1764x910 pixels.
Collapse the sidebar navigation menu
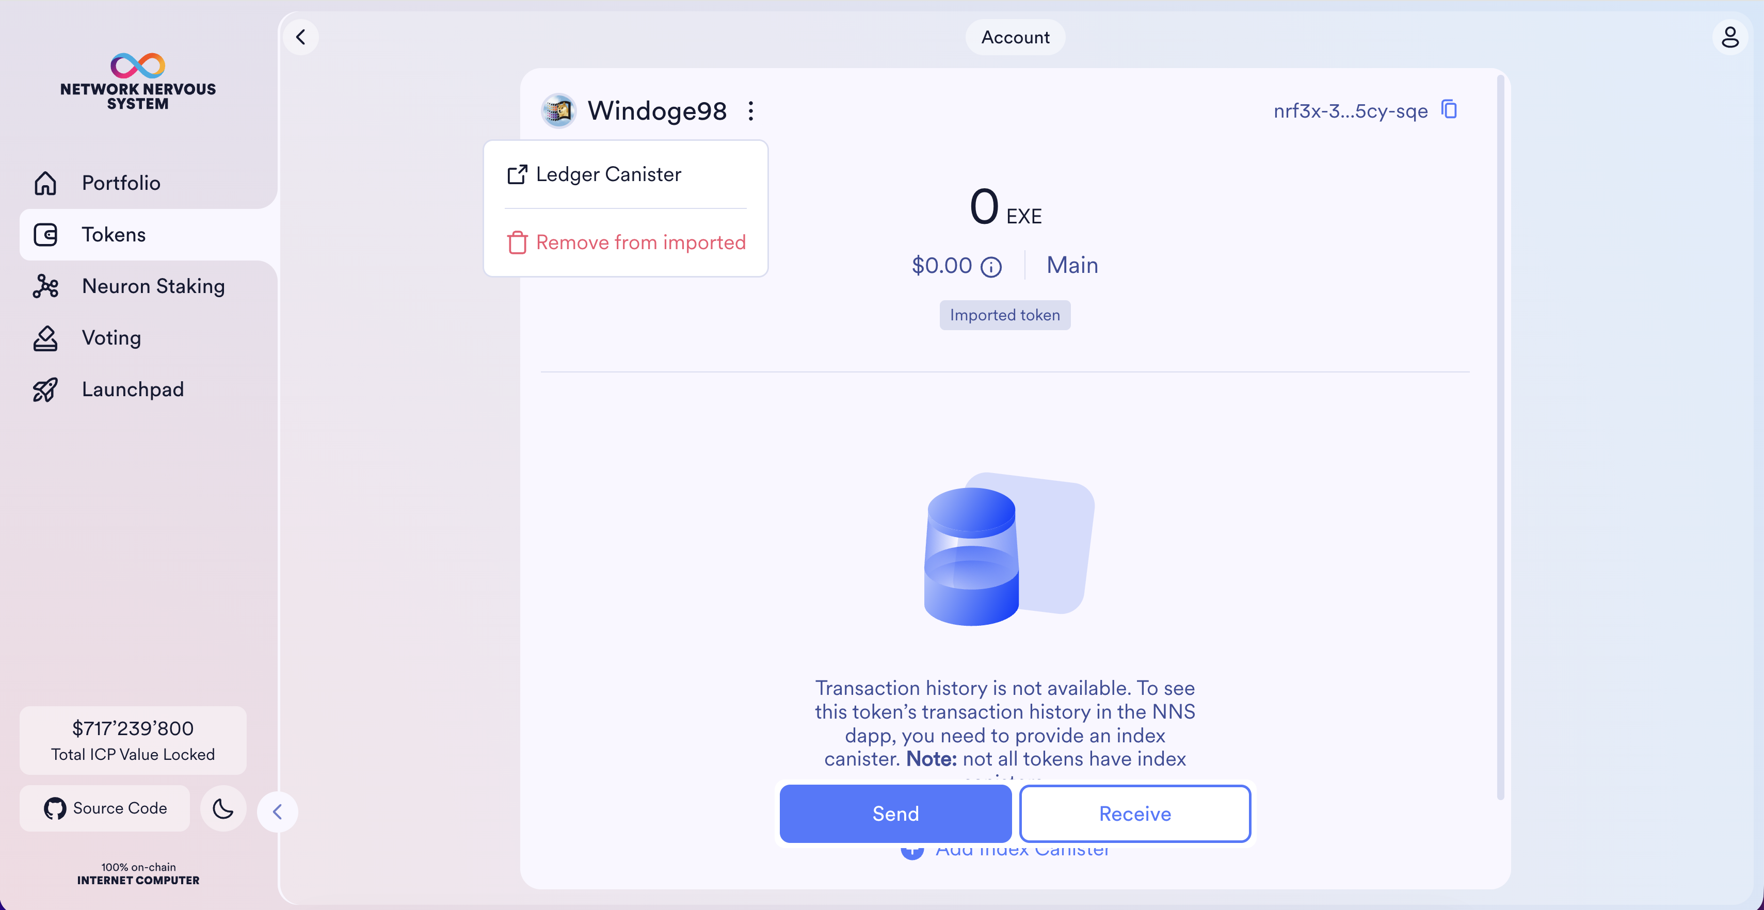[x=277, y=812]
